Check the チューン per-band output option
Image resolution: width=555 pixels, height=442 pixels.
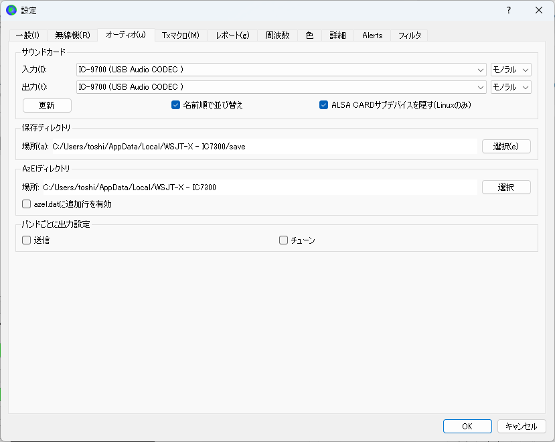[283, 240]
